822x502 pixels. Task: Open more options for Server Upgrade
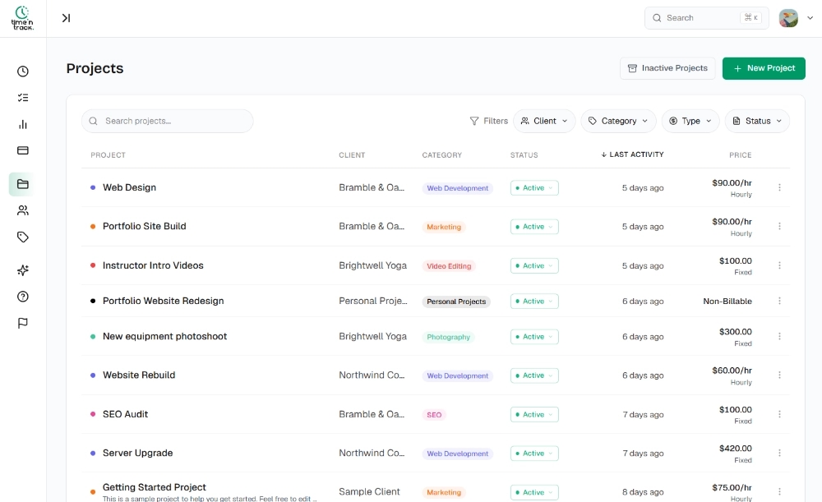[779, 453]
